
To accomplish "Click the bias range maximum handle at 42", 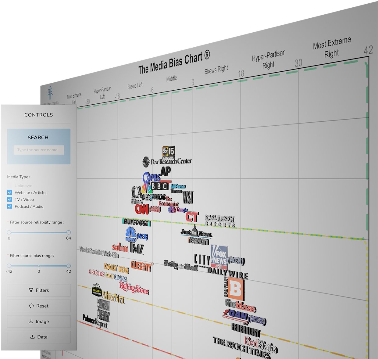I will point(69,266).
